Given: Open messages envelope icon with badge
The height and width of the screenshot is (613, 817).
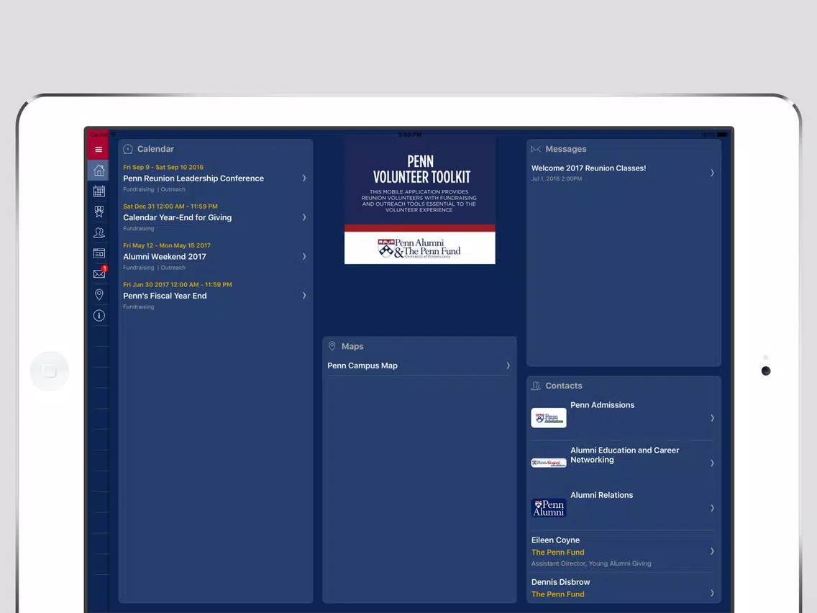Looking at the screenshot, I should click(99, 273).
